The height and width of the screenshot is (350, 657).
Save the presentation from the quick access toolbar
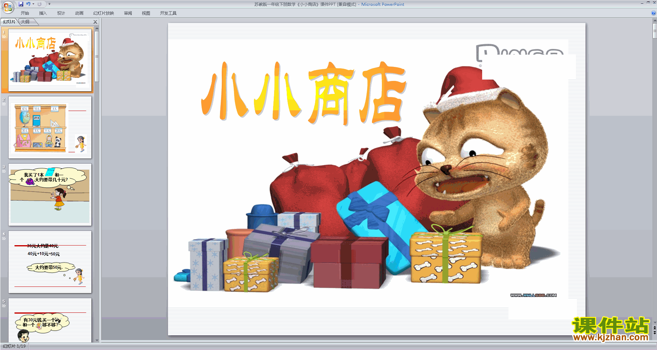pos(21,4)
